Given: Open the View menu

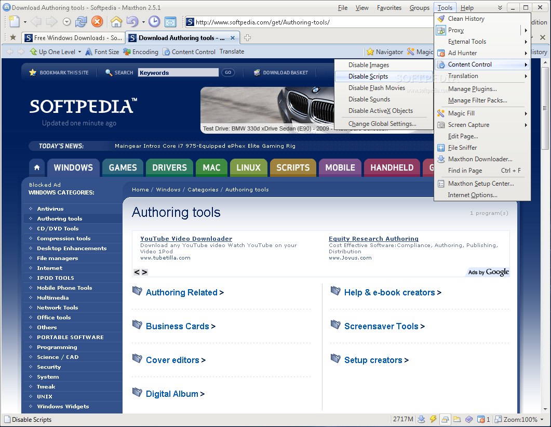Looking at the screenshot, I should tap(362, 8).
